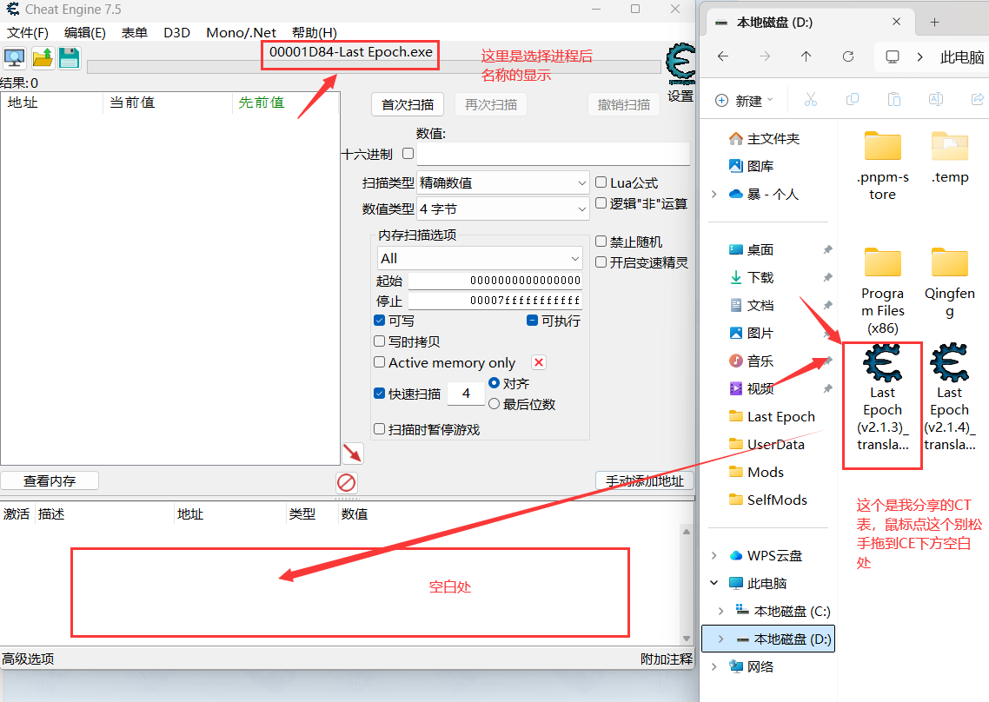Enable the 逻辑"非"运算 checkbox

click(x=601, y=203)
